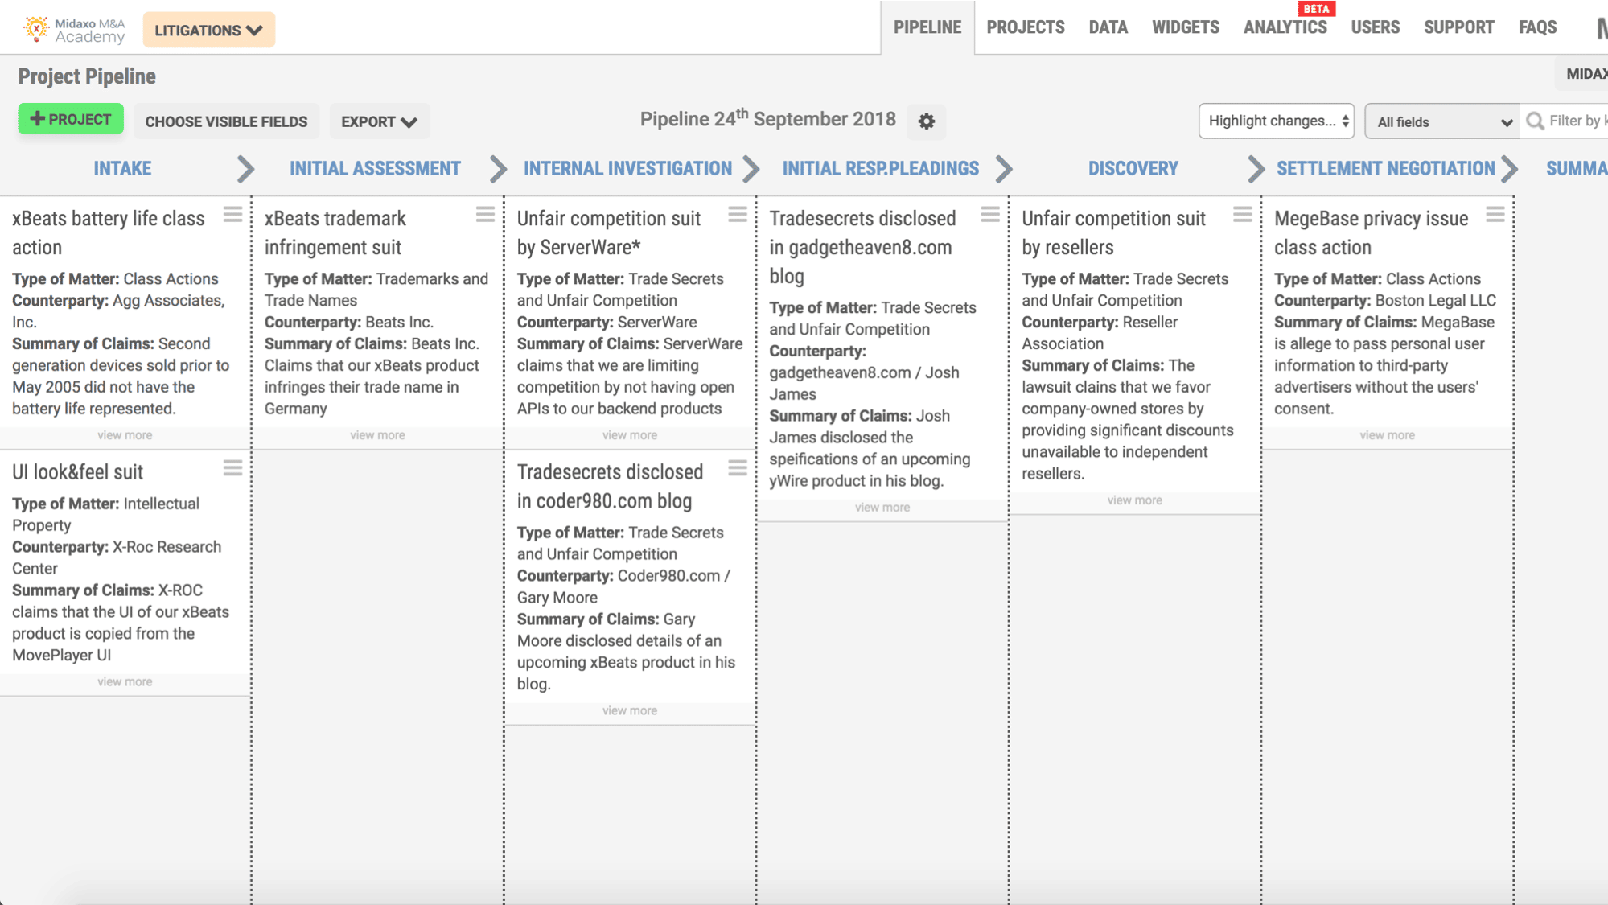Expand the Export dropdown
The height and width of the screenshot is (905, 1608).
379,121
